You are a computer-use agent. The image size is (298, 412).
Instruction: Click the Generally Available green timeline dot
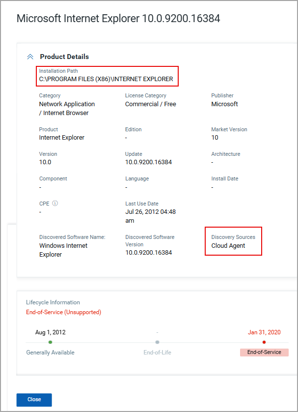click(x=51, y=342)
